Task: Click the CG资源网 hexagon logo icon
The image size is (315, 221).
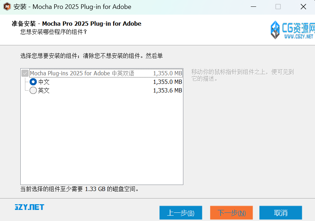Action: tap(275, 30)
